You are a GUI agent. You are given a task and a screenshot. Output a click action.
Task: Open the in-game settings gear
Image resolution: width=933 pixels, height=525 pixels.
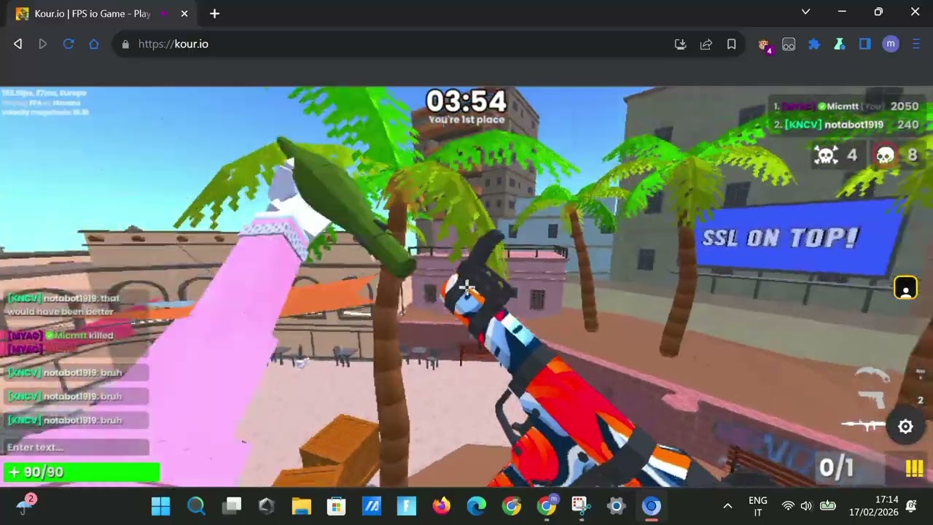tap(905, 427)
